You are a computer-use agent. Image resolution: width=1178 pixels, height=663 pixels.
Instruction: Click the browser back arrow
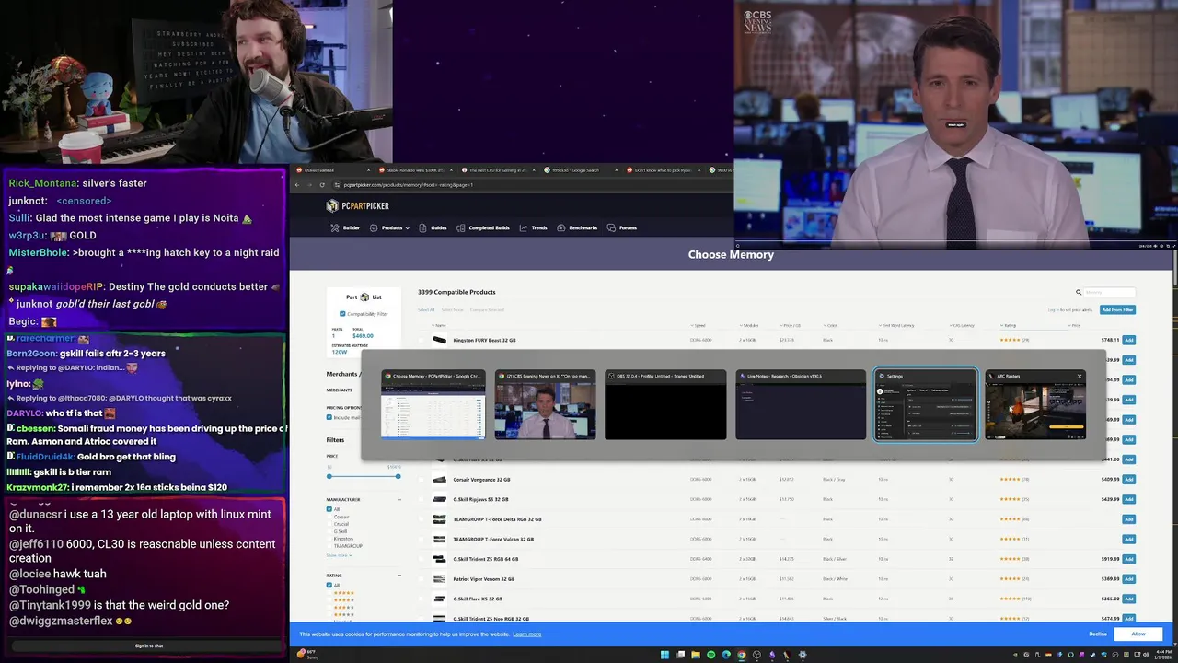[297, 185]
